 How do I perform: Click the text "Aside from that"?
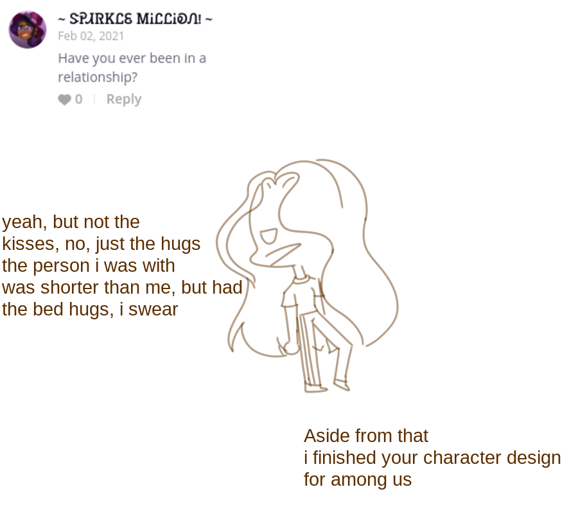pos(365,436)
